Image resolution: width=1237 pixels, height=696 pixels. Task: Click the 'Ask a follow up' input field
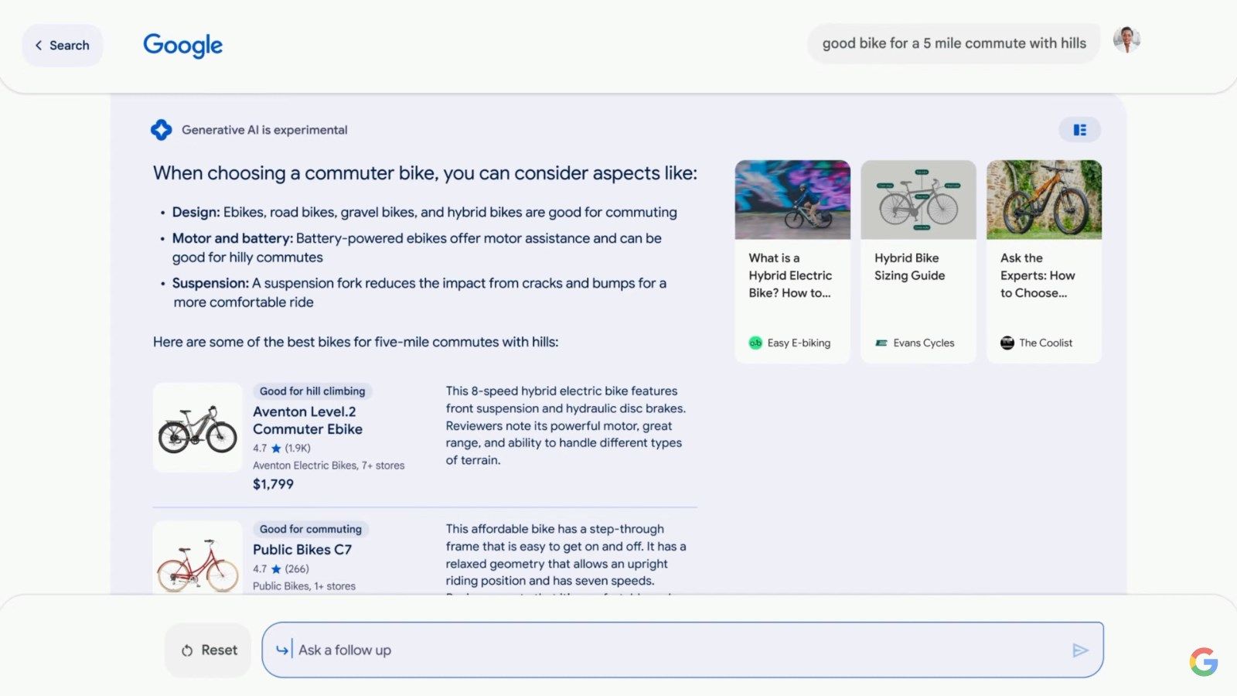(x=541, y=650)
